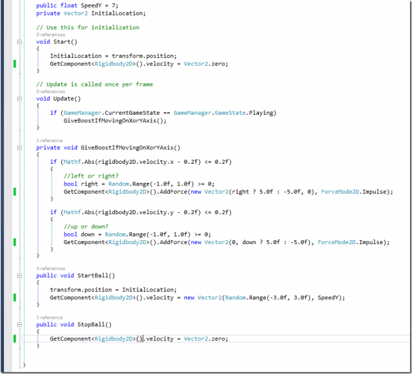Collapse the StartBall() method outline box

tap(20, 275)
